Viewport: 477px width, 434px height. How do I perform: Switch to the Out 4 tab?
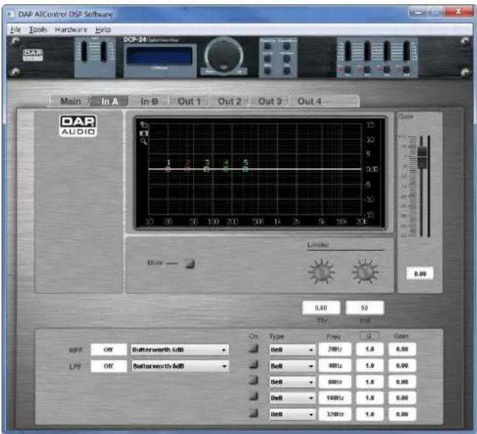(309, 101)
